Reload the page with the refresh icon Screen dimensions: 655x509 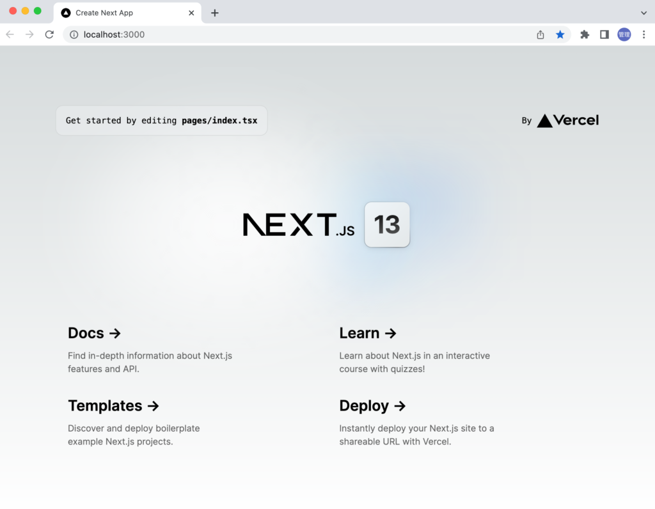pyautogui.click(x=49, y=35)
